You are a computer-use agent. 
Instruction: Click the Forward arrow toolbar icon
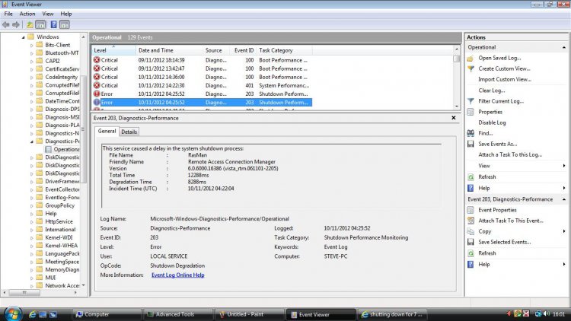16,25
